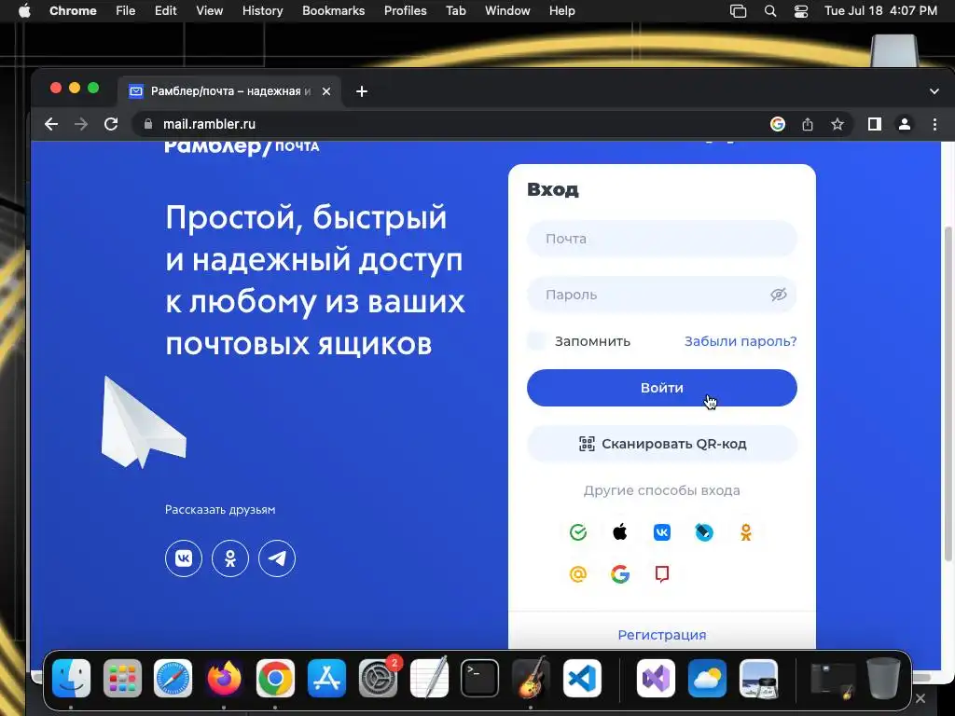Click the share page icon in address bar
The width and height of the screenshot is (955, 716).
coord(808,124)
